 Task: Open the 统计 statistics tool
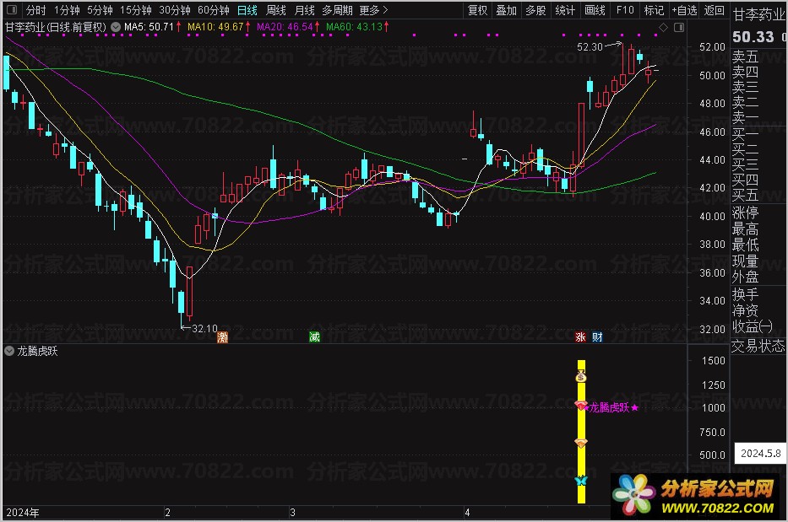(x=565, y=10)
